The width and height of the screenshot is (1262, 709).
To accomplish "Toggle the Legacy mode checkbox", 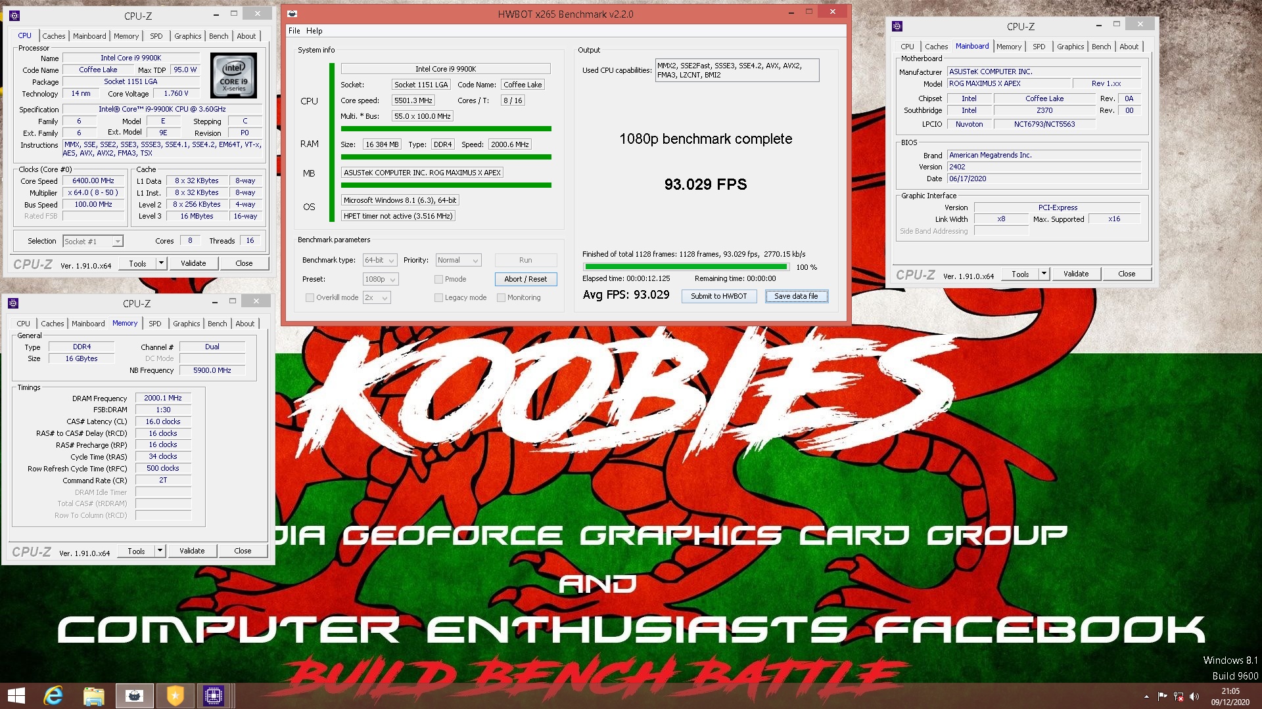I will pos(438,297).
